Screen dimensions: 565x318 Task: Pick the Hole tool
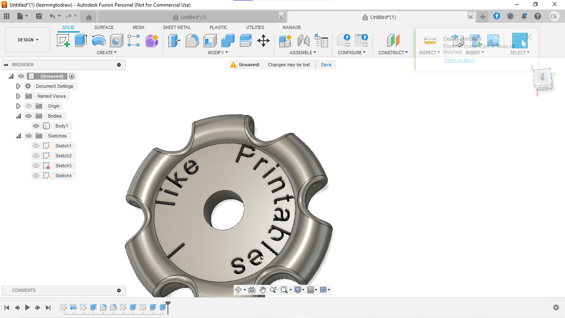(116, 41)
